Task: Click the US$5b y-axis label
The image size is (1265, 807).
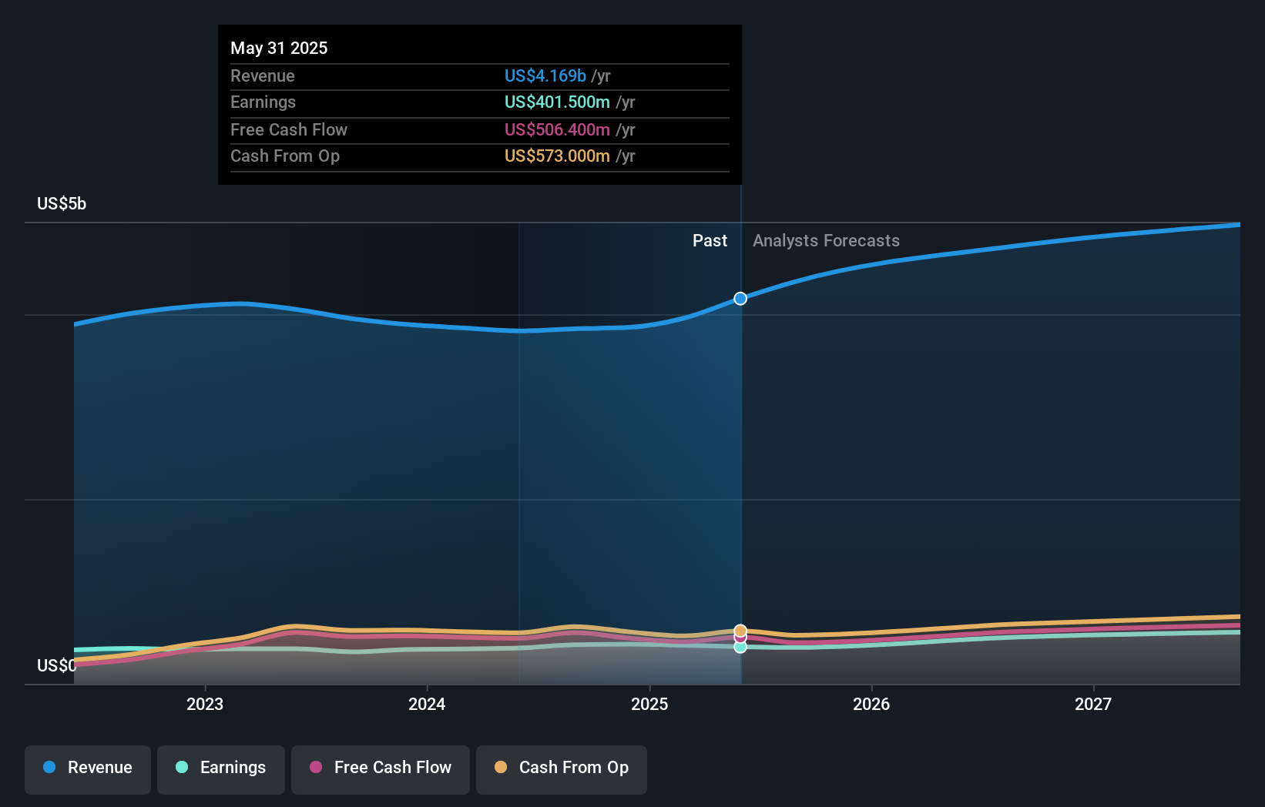Action: [x=62, y=203]
